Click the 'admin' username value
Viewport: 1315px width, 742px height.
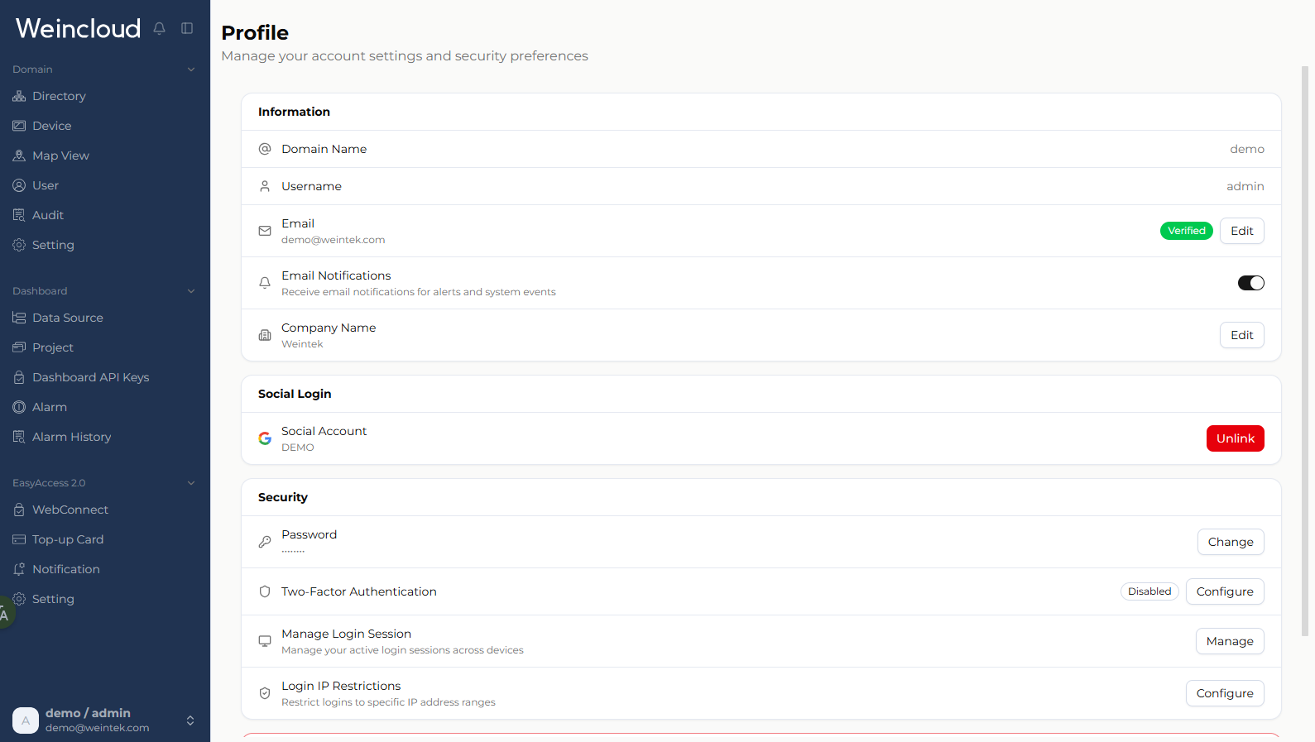point(1245,186)
